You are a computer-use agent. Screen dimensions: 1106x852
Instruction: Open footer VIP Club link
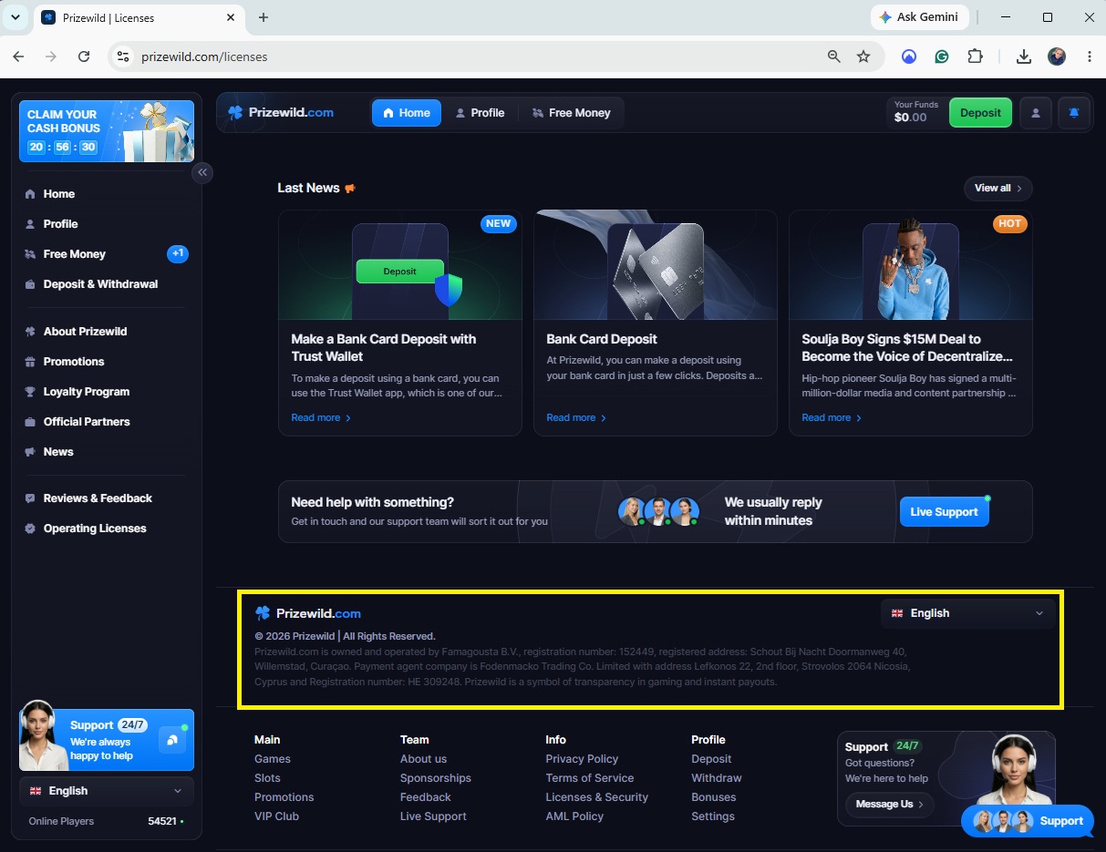(x=276, y=816)
